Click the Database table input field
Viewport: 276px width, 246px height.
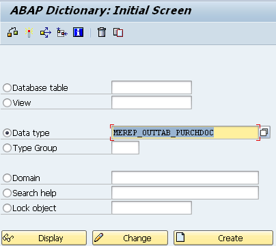point(152,87)
